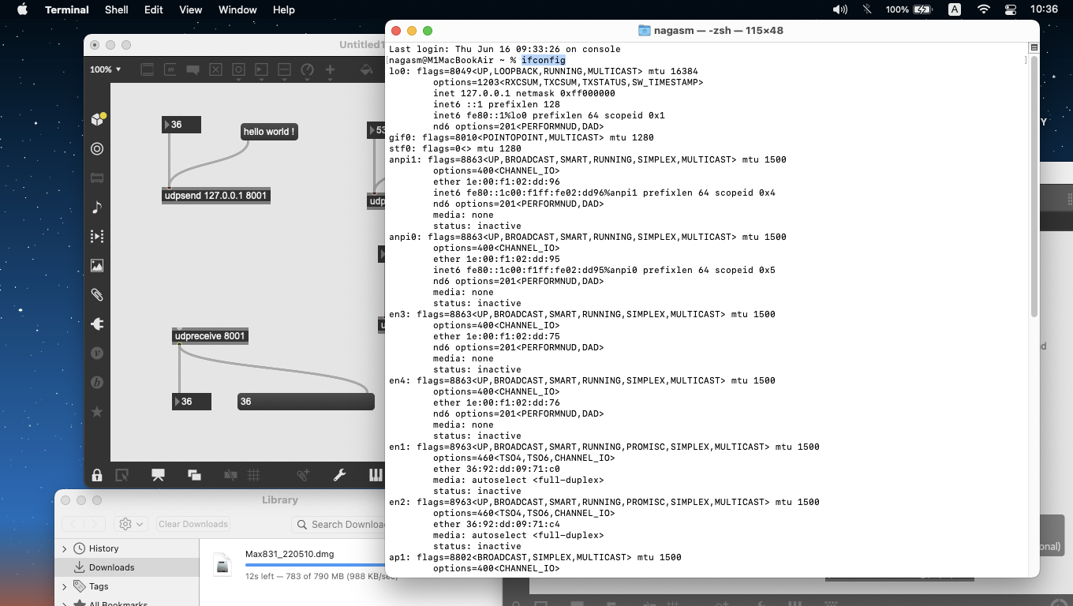Image resolution: width=1073 pixels, height=606 pixels.
Task: Open the Audio note browser in Max sidebar
Action: coord(97,207)
